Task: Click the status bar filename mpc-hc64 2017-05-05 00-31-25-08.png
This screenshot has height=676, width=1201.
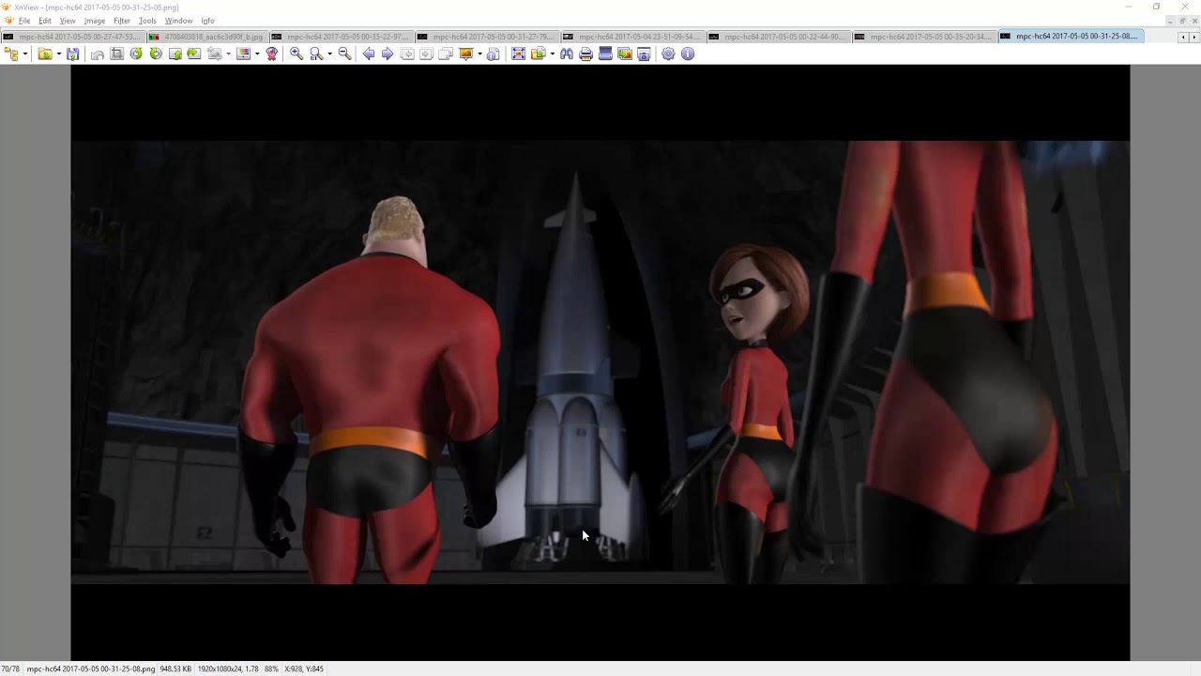Action: (x=90, y=668)
